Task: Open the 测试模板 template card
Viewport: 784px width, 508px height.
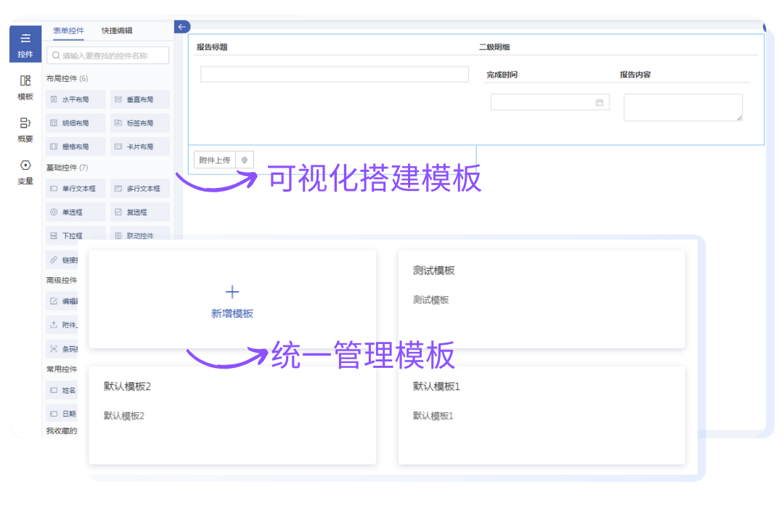Action: [542, 299]
